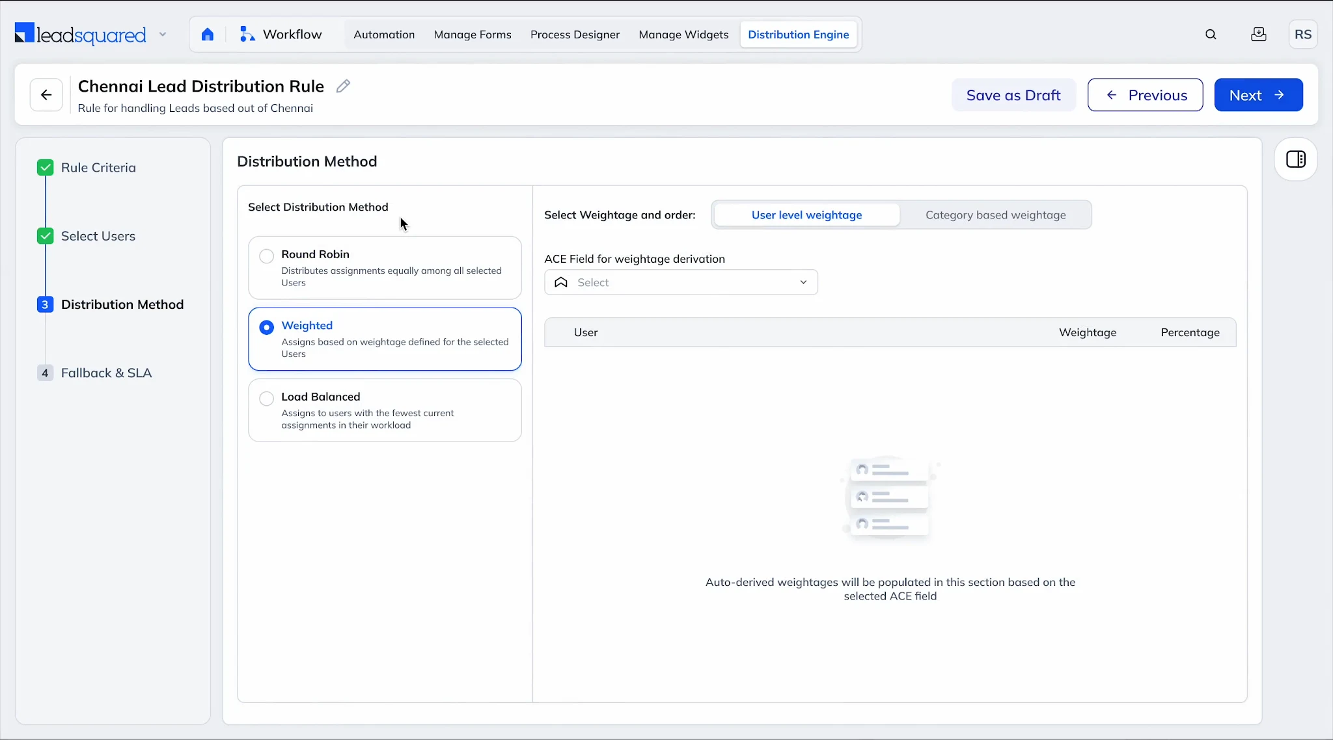This screenshot has height=740, width=1333.
Task: Go to Fallback & SLA step
Action: 106,373
